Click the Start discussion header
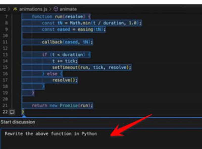 [x=18, y=122]
